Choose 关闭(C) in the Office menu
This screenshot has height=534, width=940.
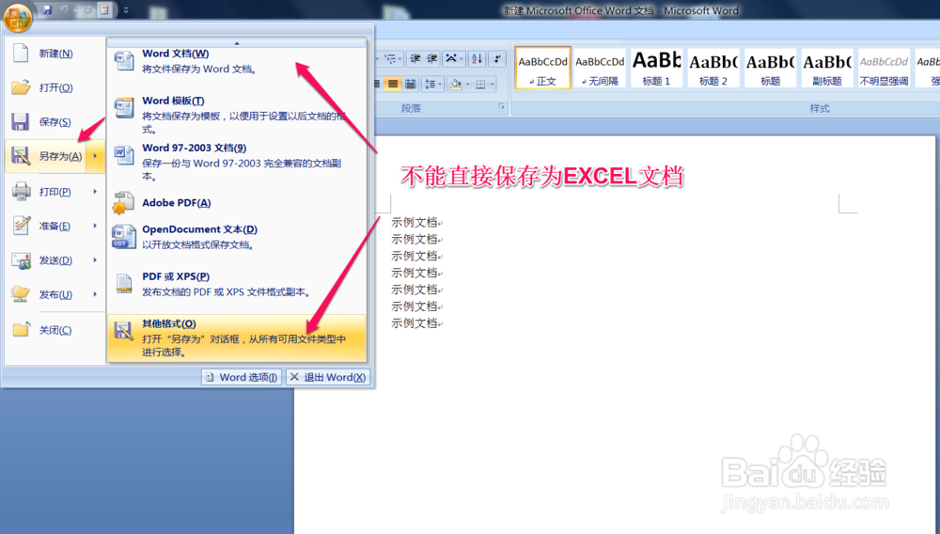55,330
